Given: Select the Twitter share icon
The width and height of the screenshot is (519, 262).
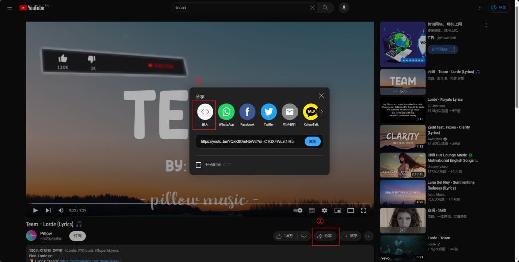Looking at the screenshot, I should pyautogui.click(x=269, y=111).
